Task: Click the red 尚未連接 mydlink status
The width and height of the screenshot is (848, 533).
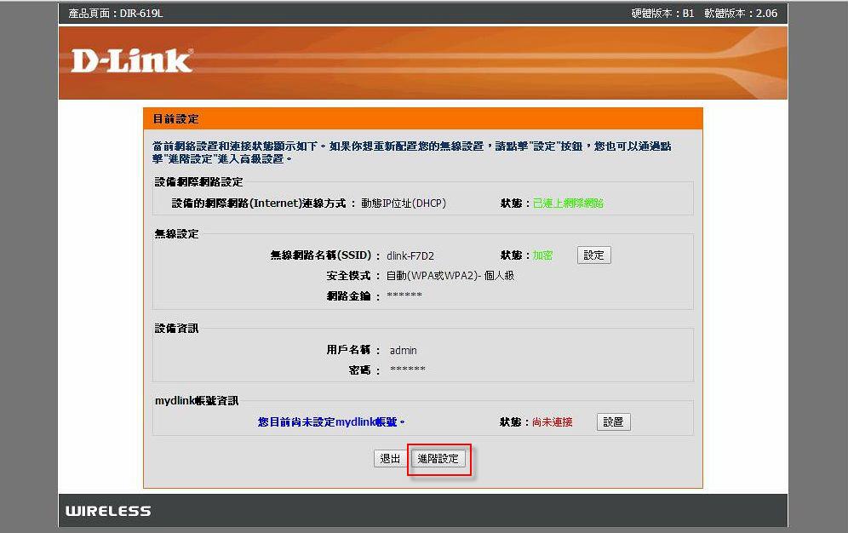Action: pos(552,422)
